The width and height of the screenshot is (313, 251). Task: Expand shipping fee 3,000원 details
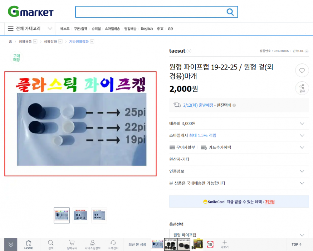(239, 124)
